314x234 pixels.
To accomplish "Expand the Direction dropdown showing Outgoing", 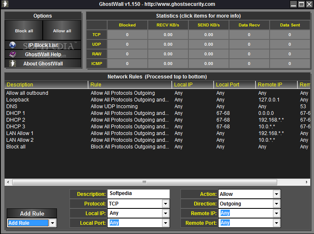I will (276, 204).
